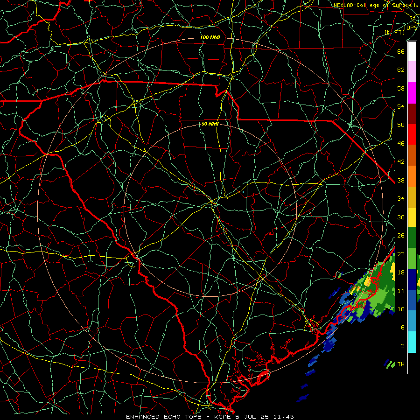Click the '30' legend value

(401, 217)
